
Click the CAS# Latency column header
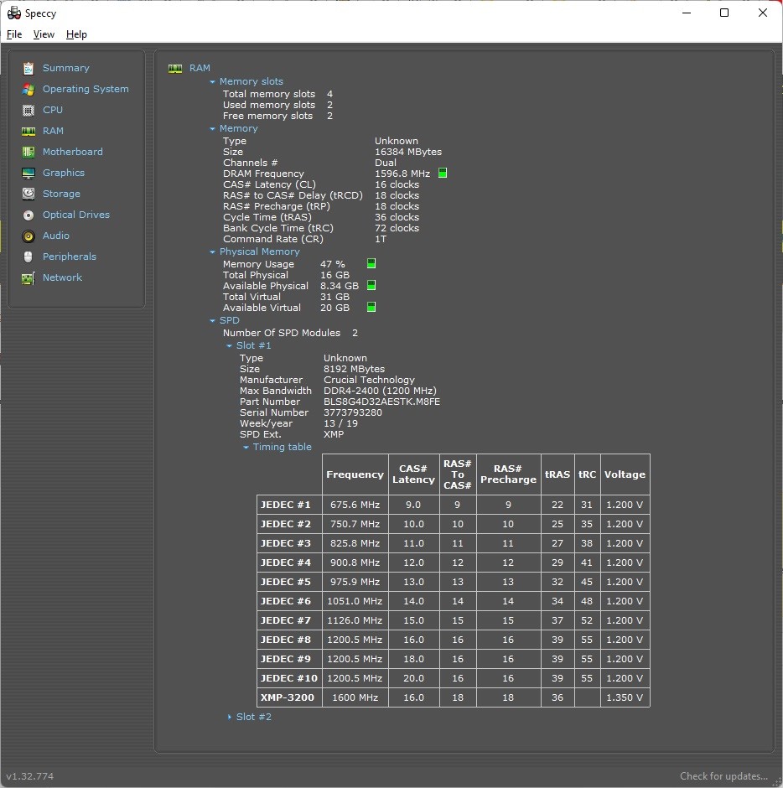pyautogui.click(x=413, y=474)
